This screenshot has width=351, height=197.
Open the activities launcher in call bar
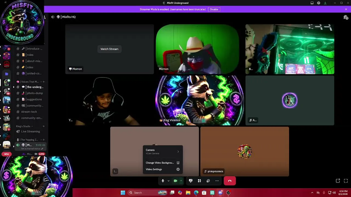point(199,181)
